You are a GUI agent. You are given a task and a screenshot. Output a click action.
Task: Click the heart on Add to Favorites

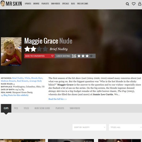[52, 56]
